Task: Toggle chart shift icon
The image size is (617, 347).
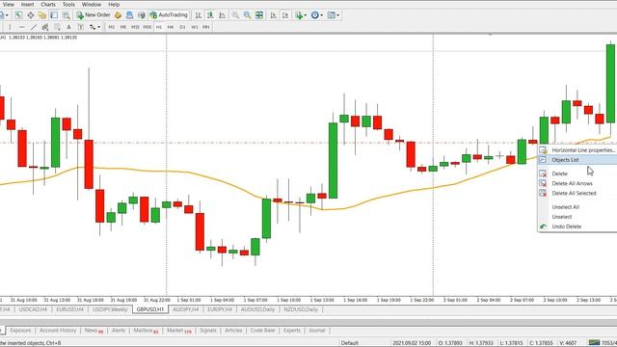Action: point(285,15)
